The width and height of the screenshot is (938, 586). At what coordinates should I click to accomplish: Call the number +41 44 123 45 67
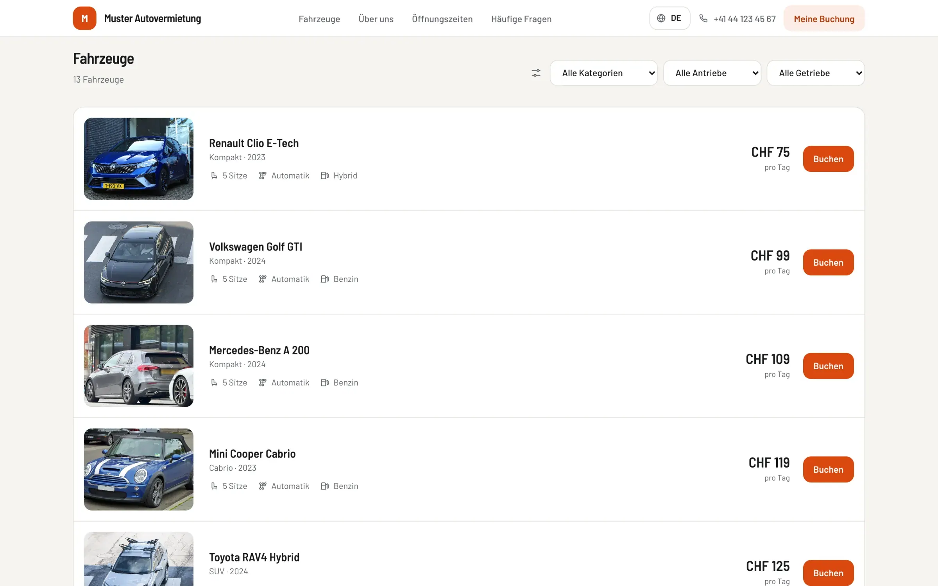coord(745,19)
